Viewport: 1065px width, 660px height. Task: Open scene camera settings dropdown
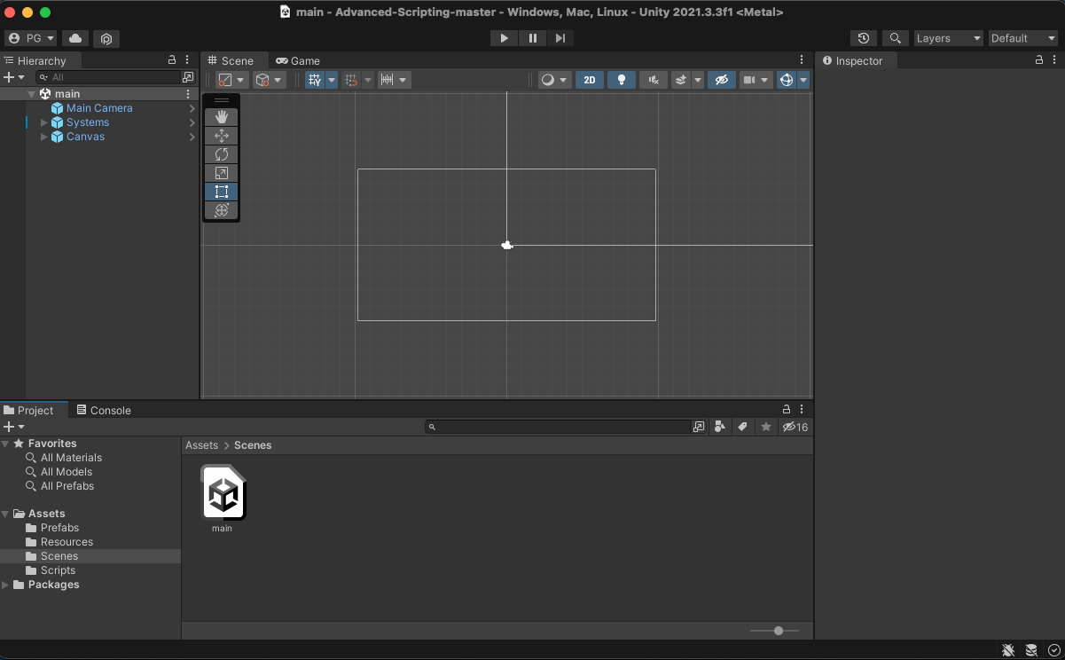pyautogui.click(x=756, y=80)
